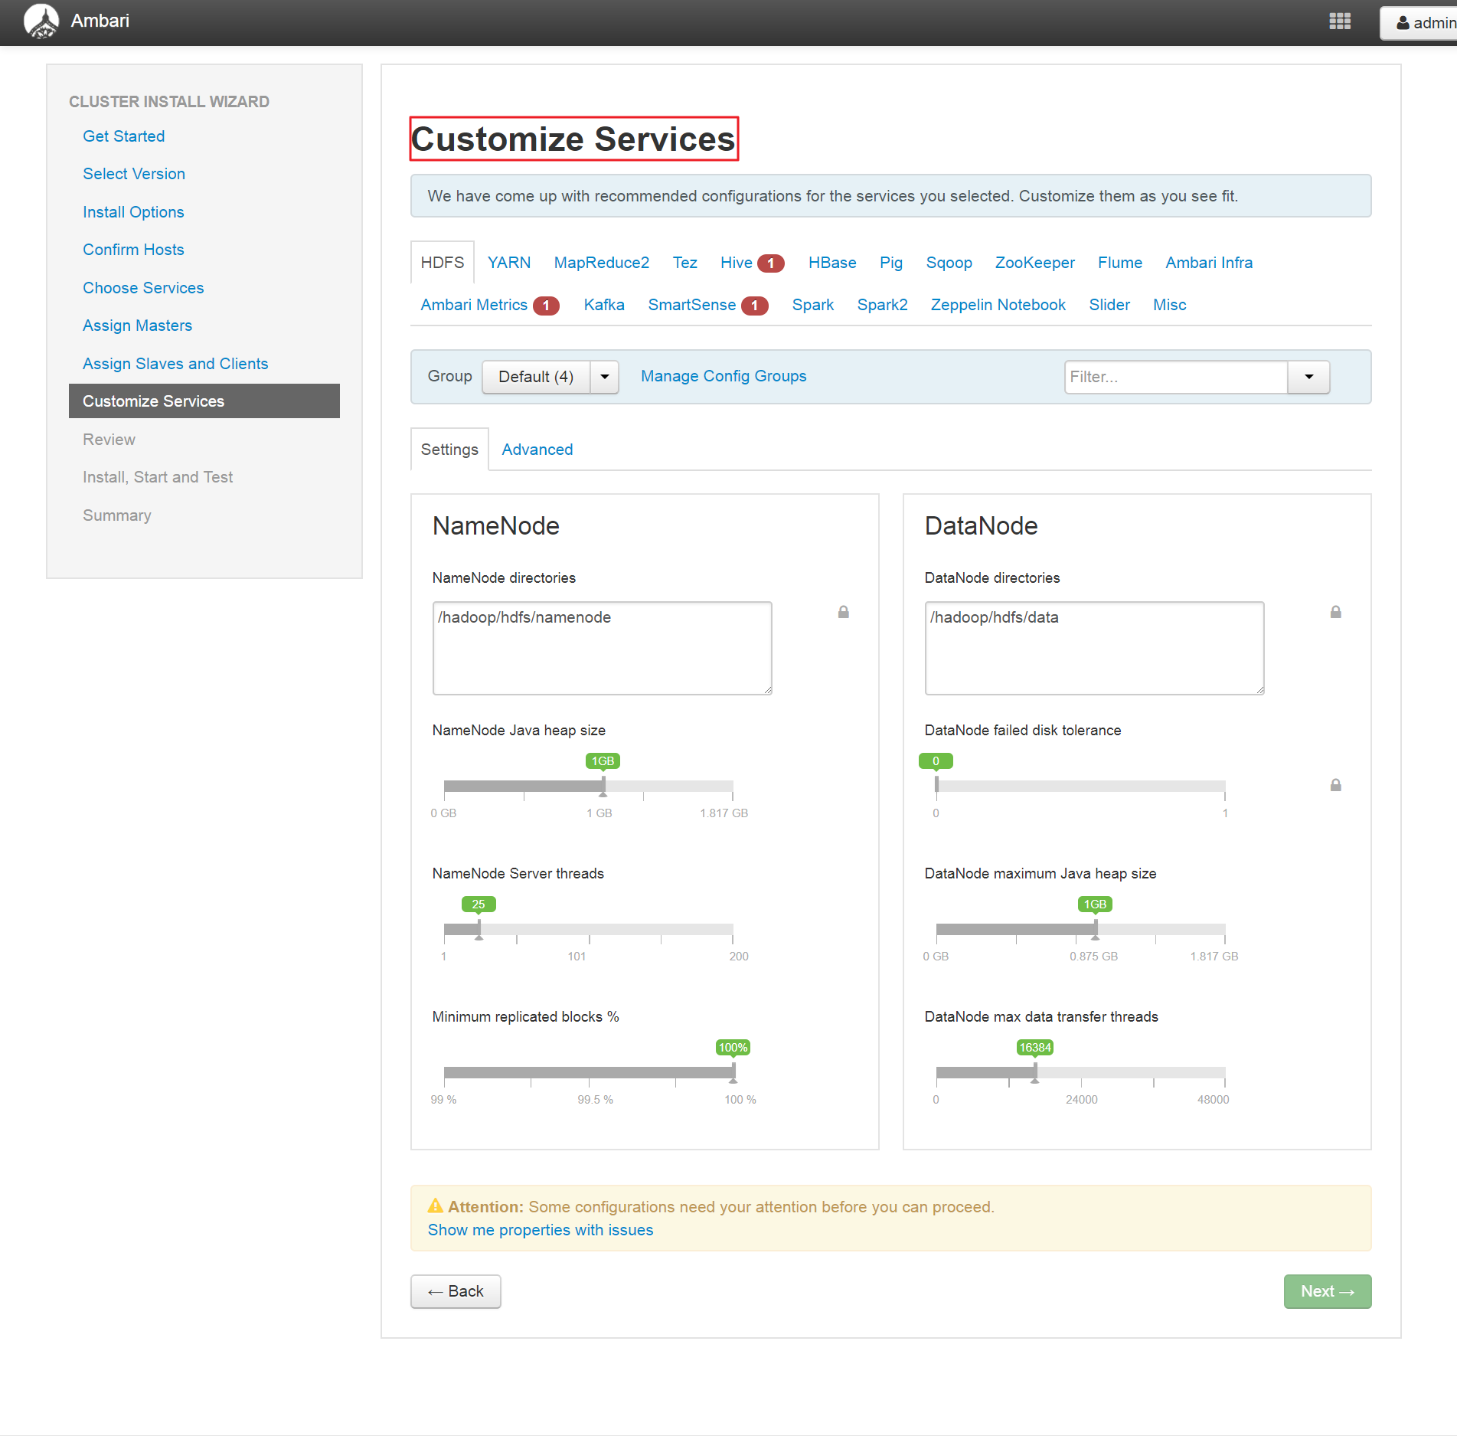Click the DataNode directories text area
Image resolution: width=1457 pixels, height=1436 pixels.
[x=1095, y=648]
